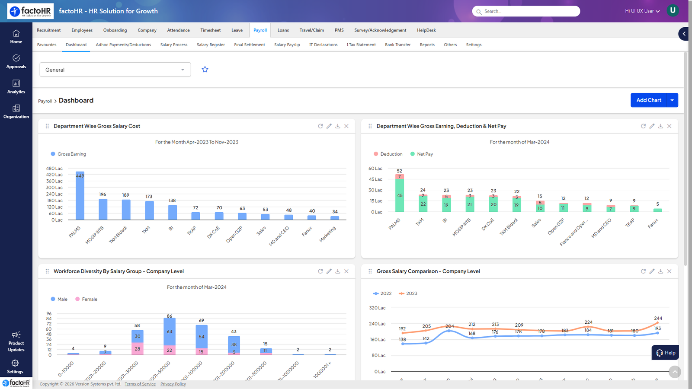Open Survey/Acknowledgement module tab
The width and height of the screenshot is (692, 389).
380,30
